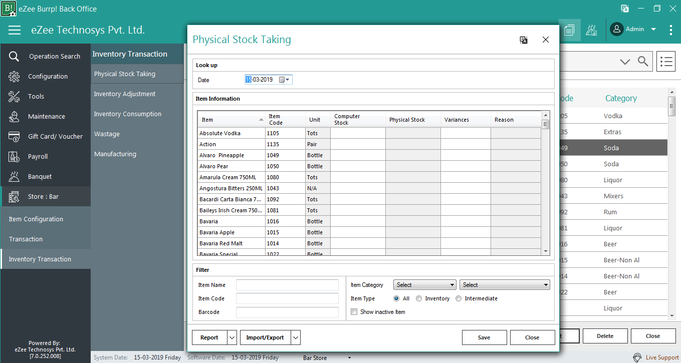
Task: Click Delete in the background window
Action: (x=605, y=336)
